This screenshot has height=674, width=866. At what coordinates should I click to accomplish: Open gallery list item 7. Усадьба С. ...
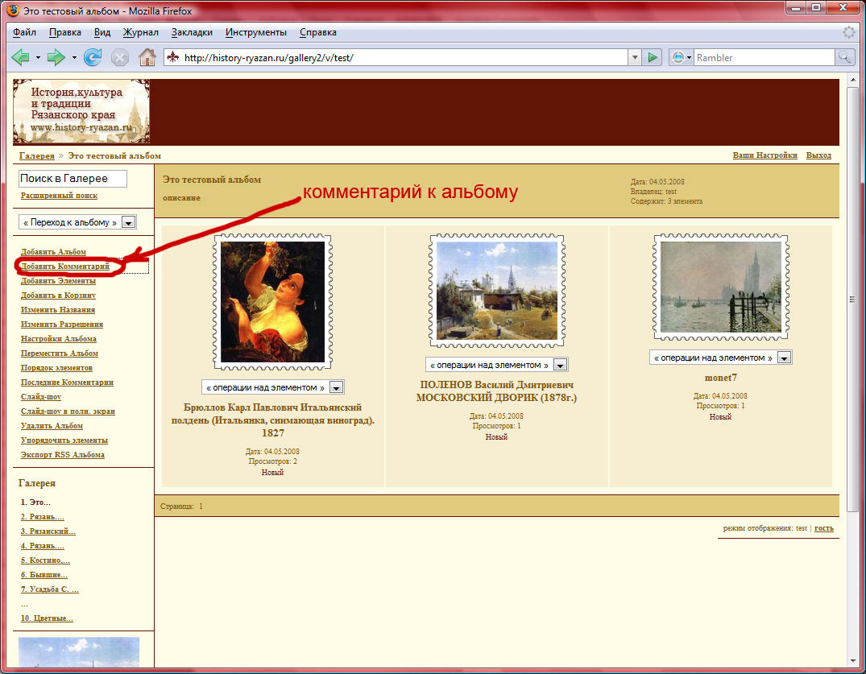(x=50, y=589)
